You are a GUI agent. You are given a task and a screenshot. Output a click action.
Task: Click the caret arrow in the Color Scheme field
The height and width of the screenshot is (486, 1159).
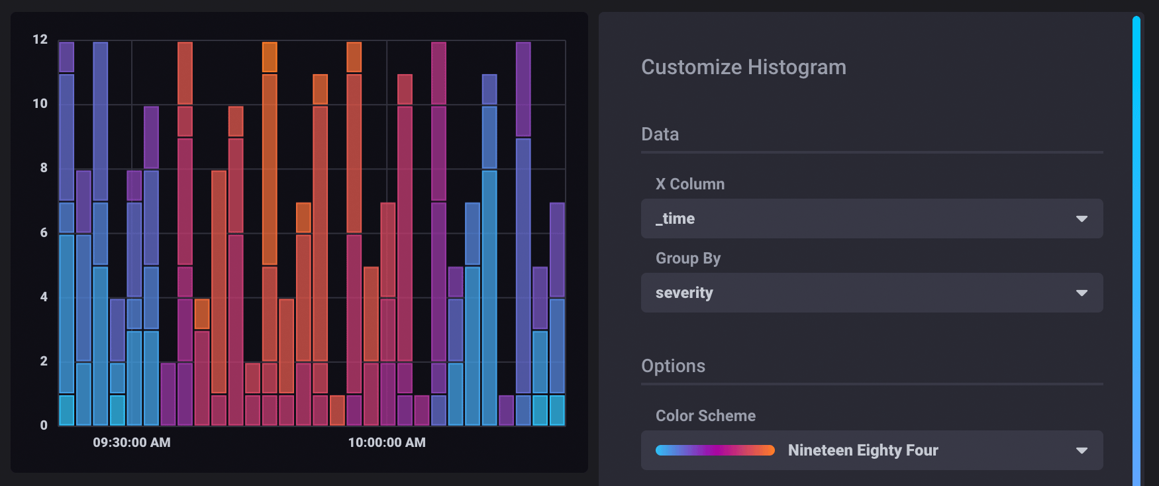tap(1082, 450)
